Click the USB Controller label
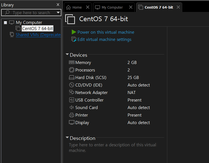 click(89, 100)
